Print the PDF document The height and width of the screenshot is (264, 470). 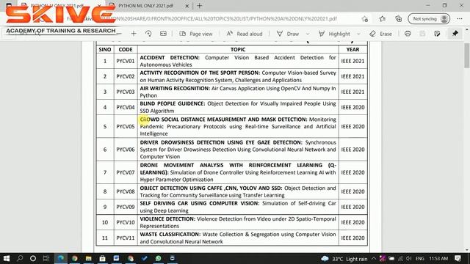(408, 34)
